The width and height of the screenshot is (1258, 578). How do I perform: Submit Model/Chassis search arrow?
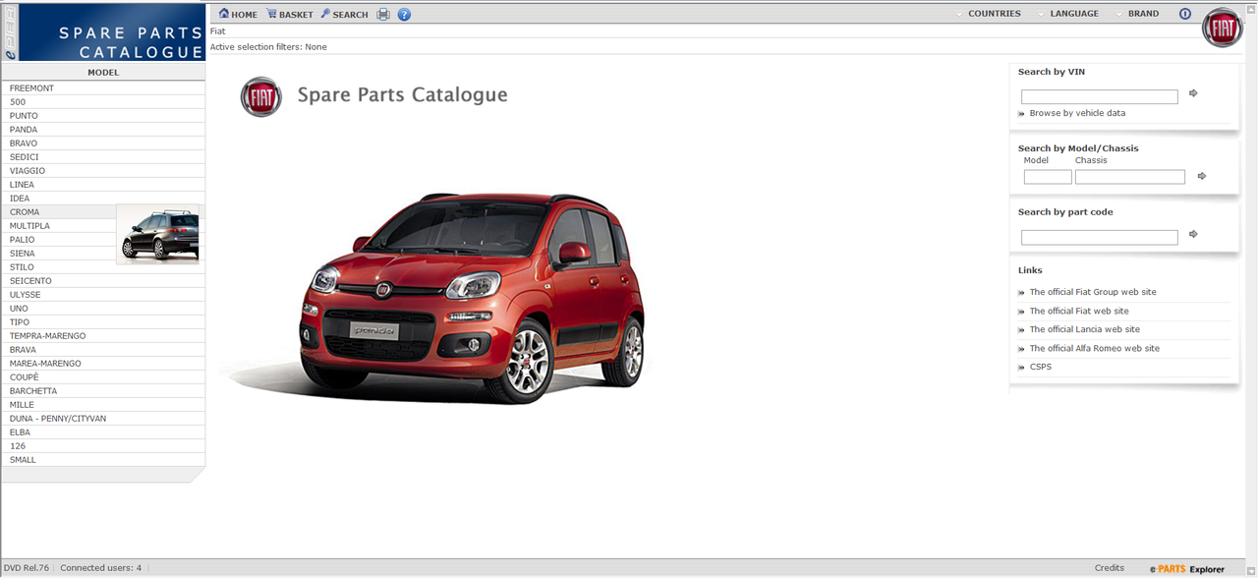(x=1201, y=176)
